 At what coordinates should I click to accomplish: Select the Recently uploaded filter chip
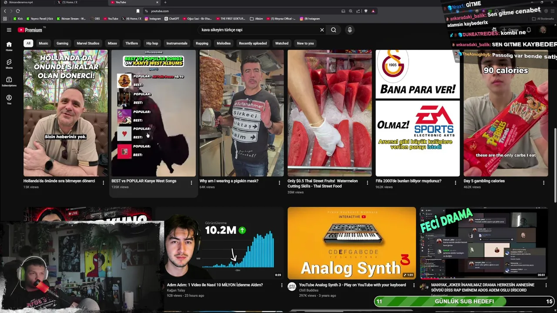[253, 43]
